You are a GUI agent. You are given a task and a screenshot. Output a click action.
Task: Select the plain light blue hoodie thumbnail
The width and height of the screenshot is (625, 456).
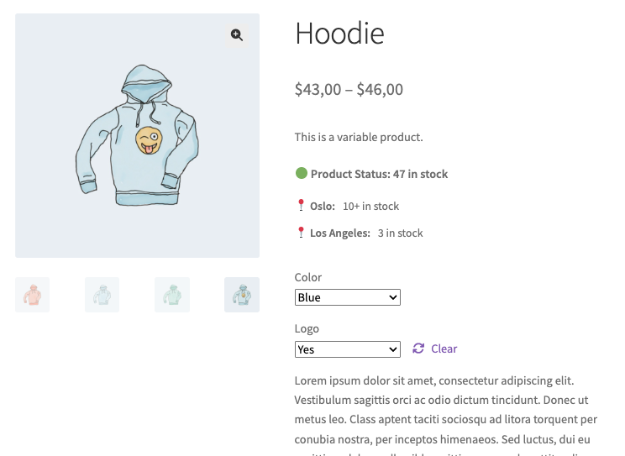tap(102, 295)
